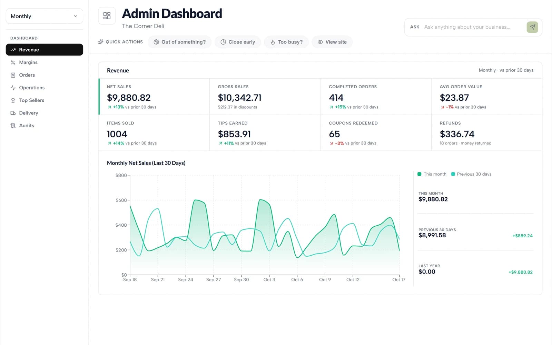This screenshot has height=345, width=552.
Task: Open the Margins section
Action: coord(45,62)
